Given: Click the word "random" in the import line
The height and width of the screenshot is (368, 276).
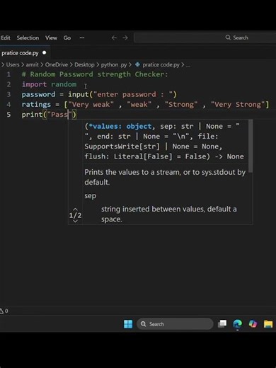Looking at the screenshot, I should [64, 84].
